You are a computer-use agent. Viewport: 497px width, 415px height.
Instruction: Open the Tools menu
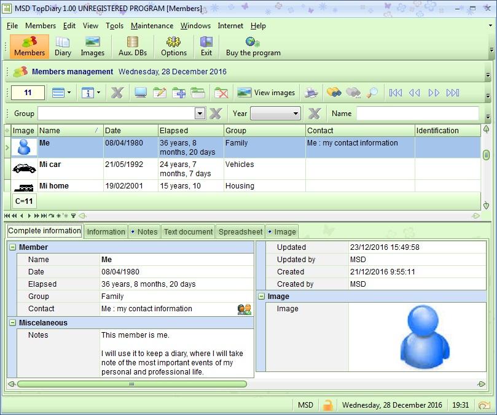click(x=114, y=26)
